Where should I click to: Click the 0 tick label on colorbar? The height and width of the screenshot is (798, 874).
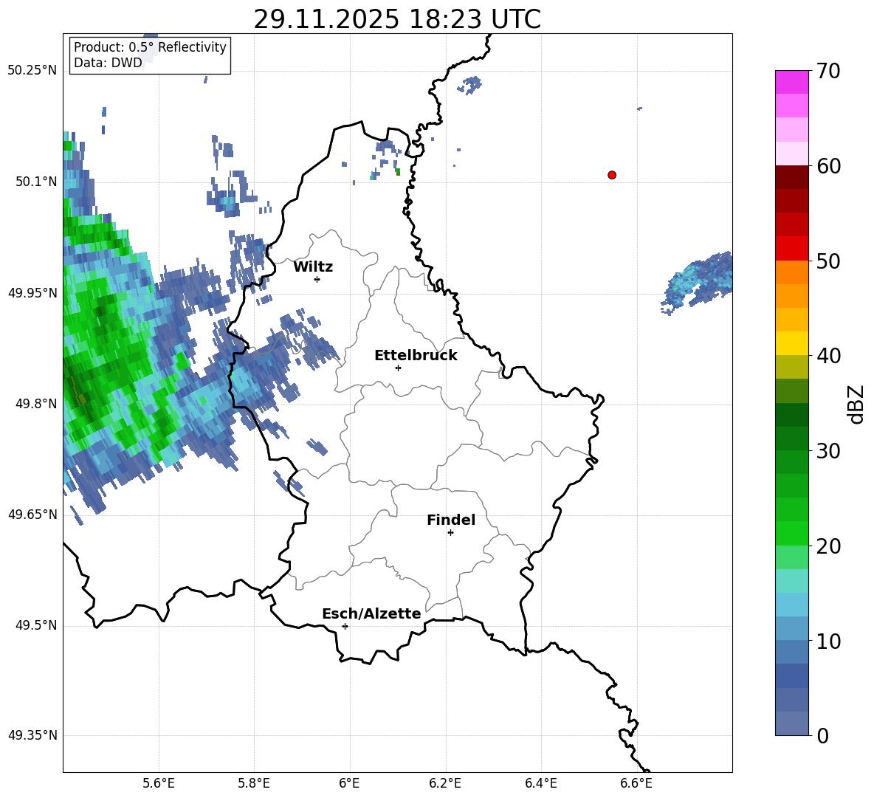pos(822,736)
